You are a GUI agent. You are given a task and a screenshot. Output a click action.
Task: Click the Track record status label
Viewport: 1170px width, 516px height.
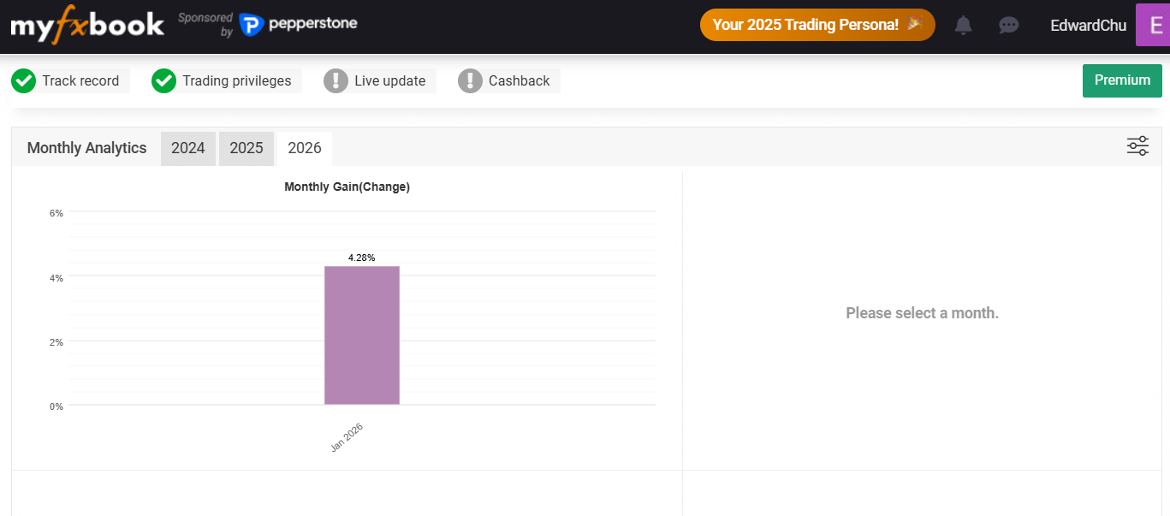80,80
